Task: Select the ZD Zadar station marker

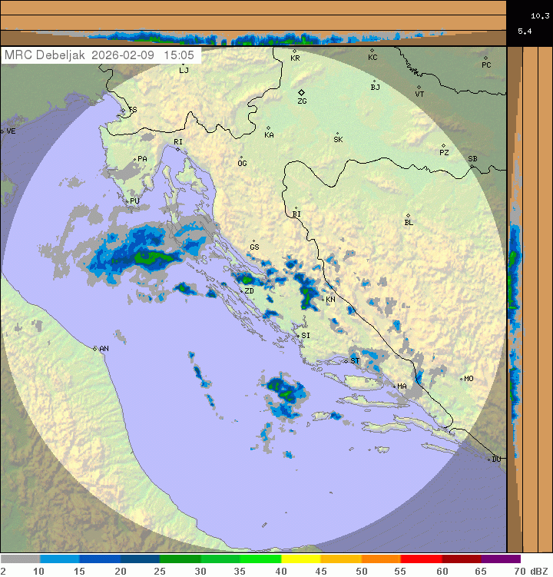Action: (x=240, y=291)
